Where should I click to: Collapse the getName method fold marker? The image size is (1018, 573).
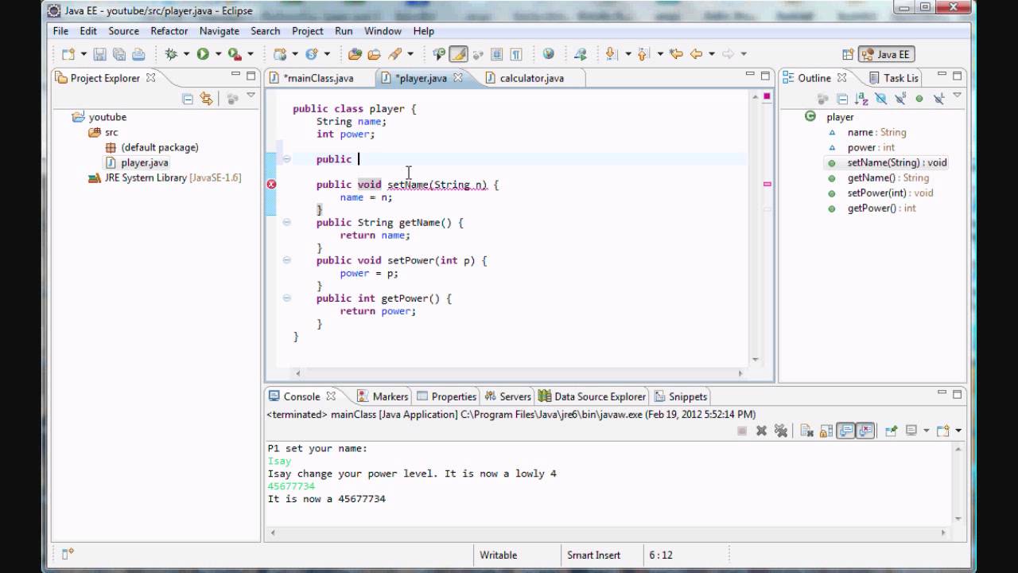286,222
